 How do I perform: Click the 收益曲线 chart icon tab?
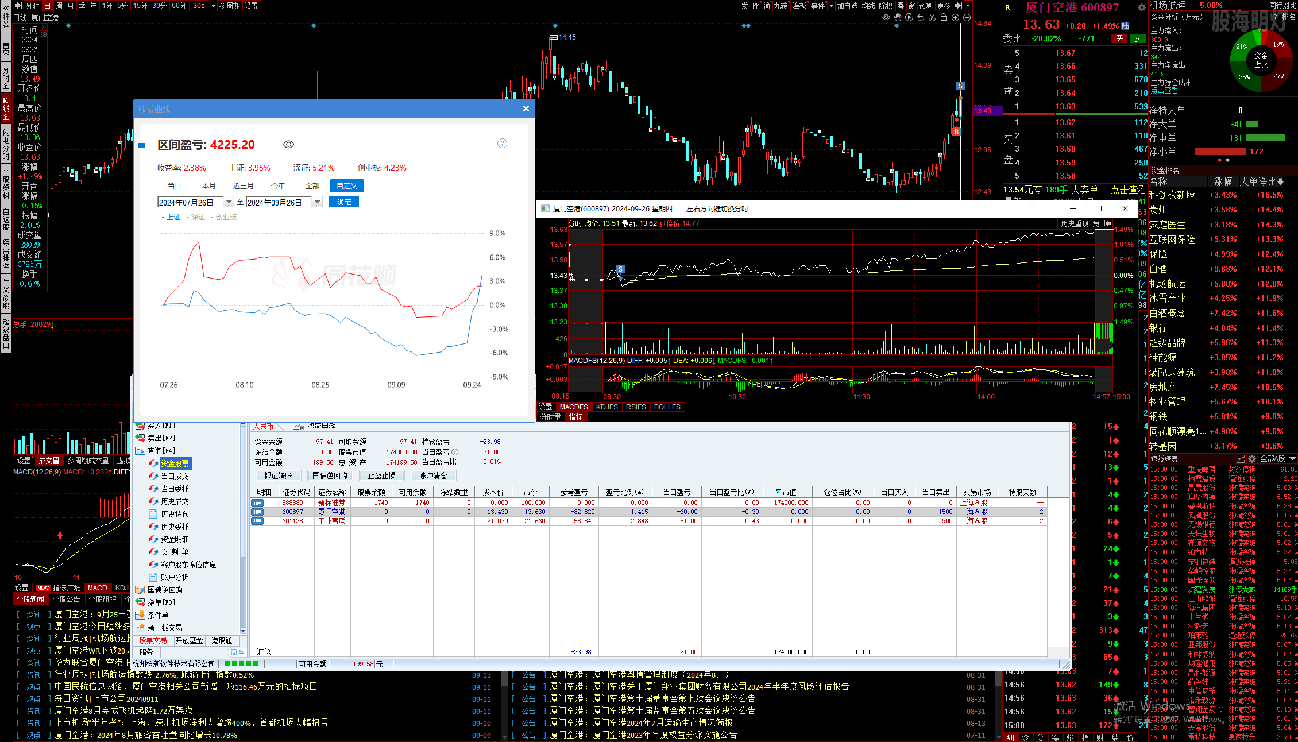(x=299, y=426)
